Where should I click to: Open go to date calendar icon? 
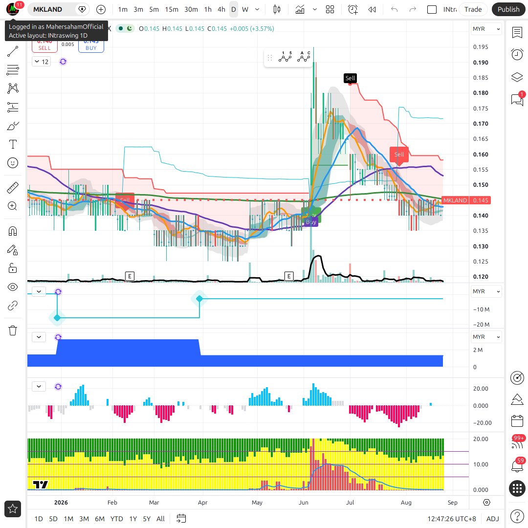click(181, 519)
